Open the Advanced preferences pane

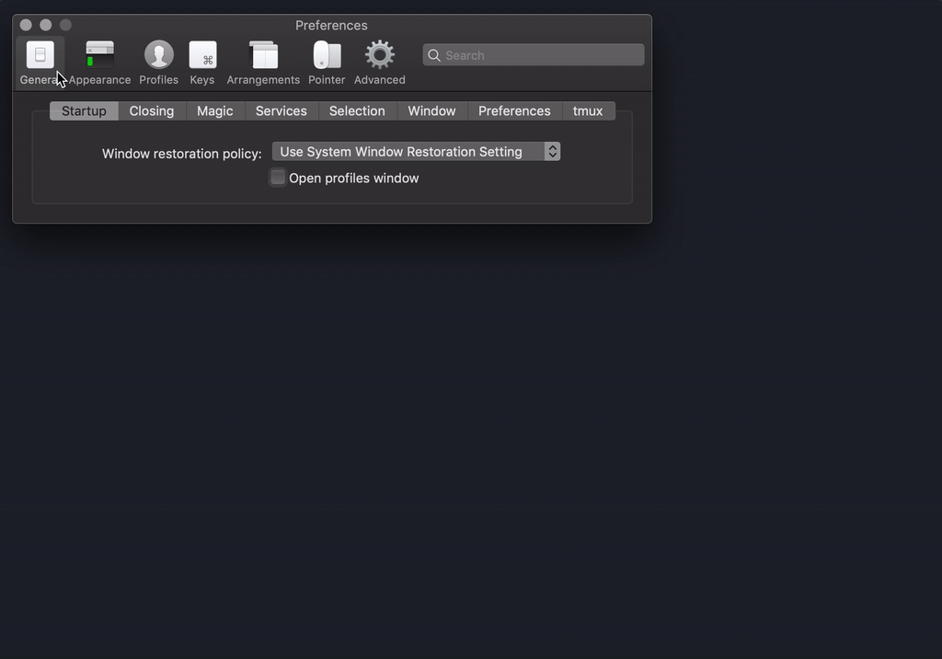pos(379,55)
